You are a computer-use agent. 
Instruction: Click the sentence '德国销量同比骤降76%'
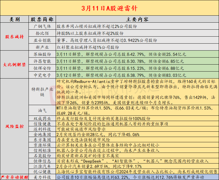click(x=159, y=97)
